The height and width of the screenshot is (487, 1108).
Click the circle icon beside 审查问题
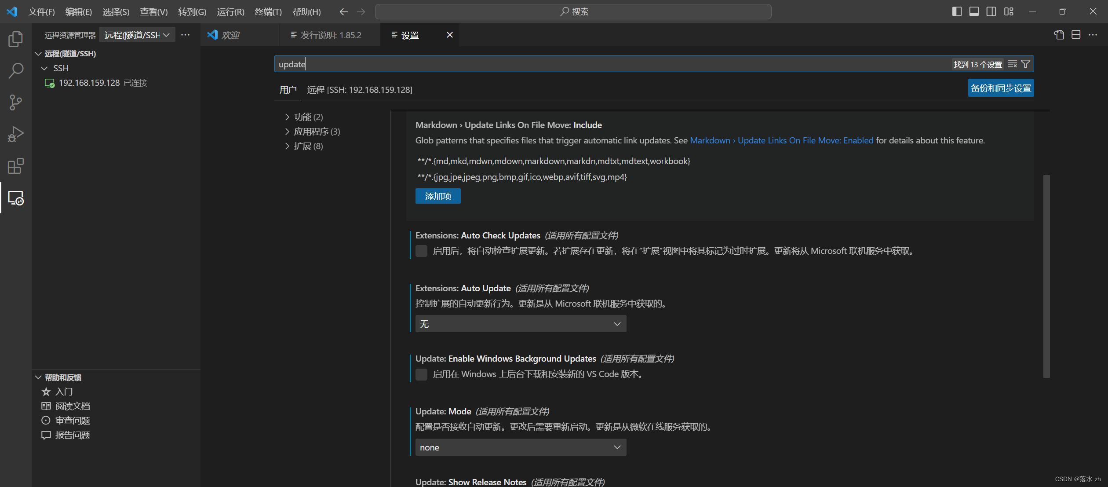point(46,421)
